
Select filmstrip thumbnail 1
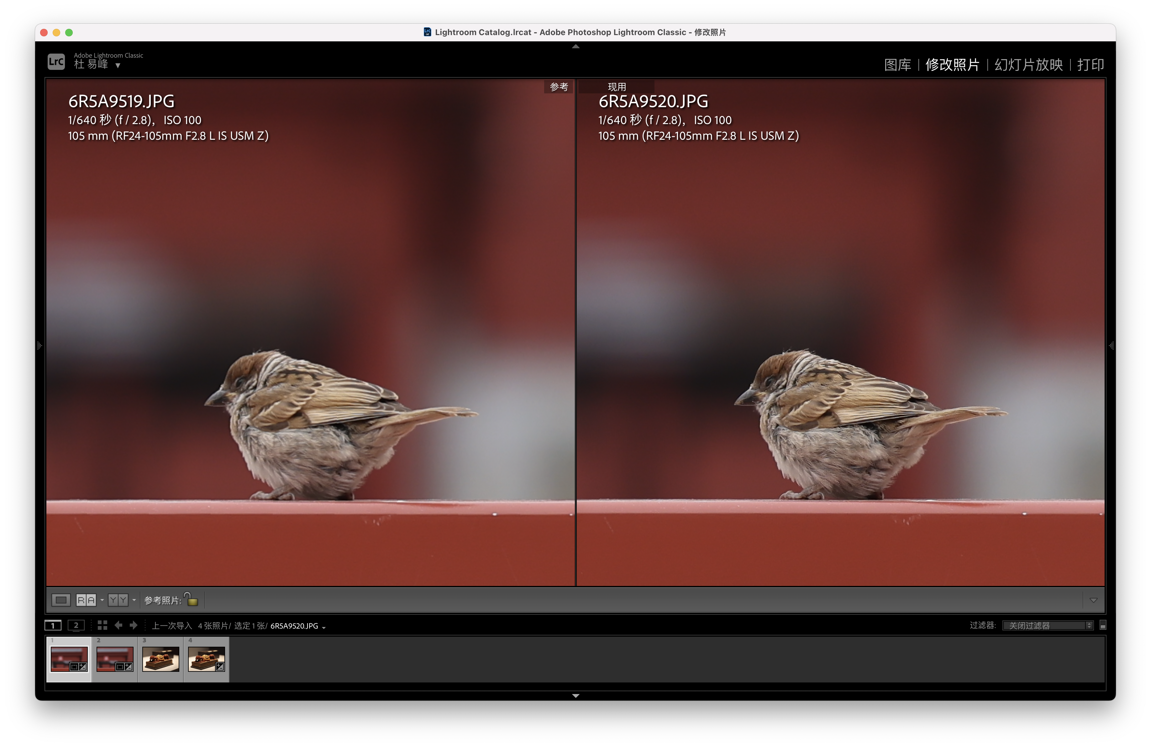tap(69, 660)
